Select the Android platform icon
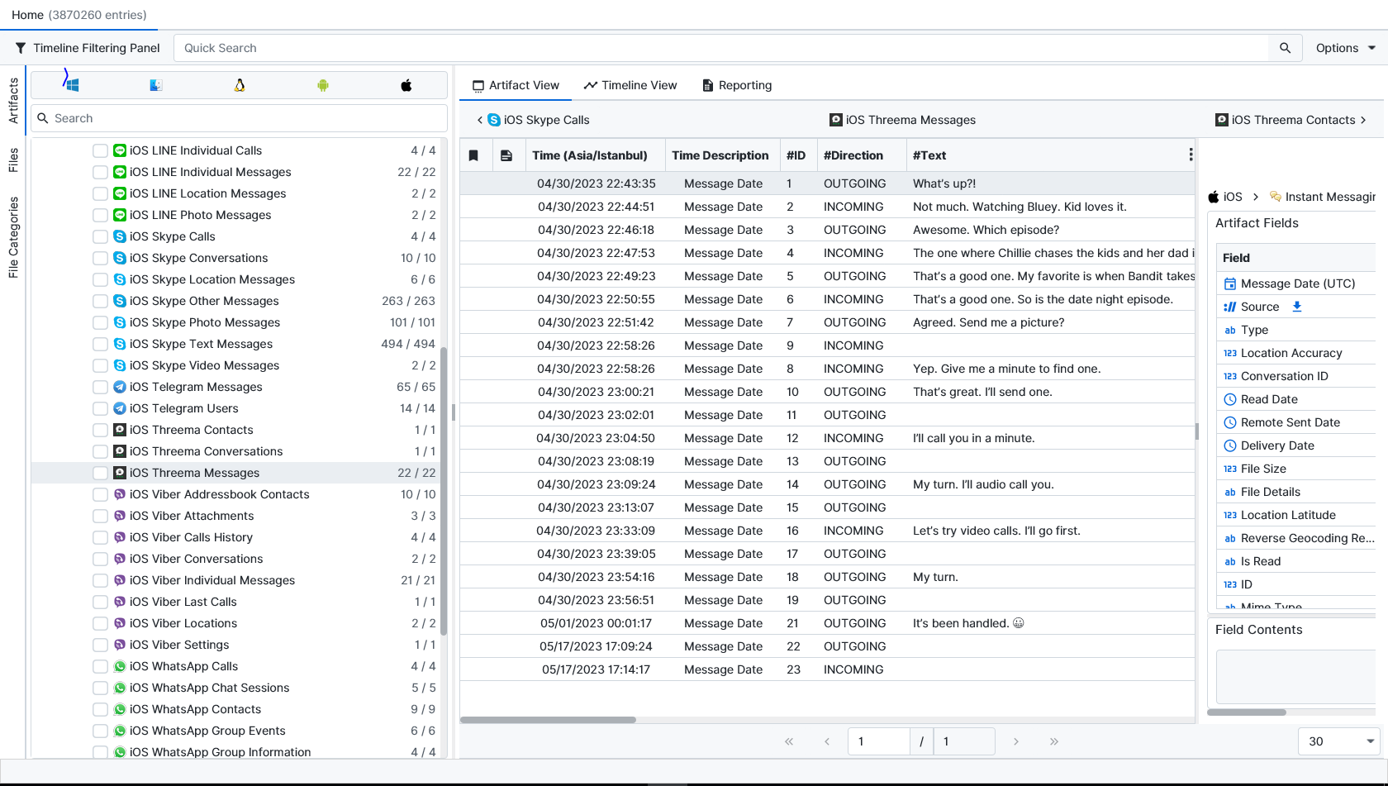This screenshot has height=786, width=1388. (323, 85)
